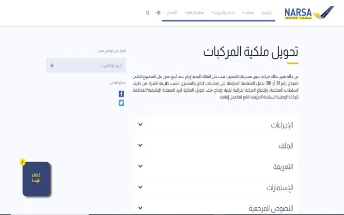Click the تحويل ملكية المركبات page heading

251,52
